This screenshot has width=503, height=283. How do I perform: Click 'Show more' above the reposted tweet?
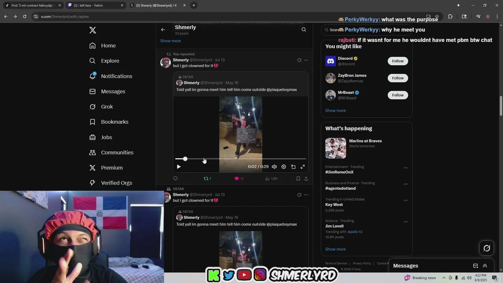(x=171, y=41)
